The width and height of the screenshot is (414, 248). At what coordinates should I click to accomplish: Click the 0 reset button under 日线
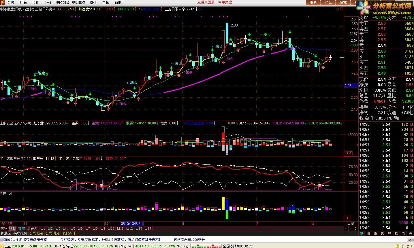[355, 228]
